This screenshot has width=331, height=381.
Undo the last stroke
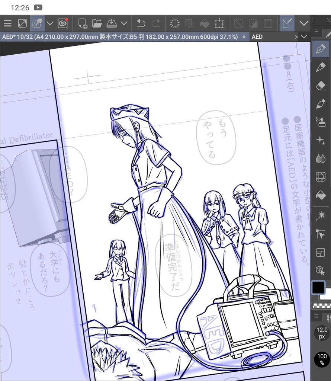[x=141, y=23]
